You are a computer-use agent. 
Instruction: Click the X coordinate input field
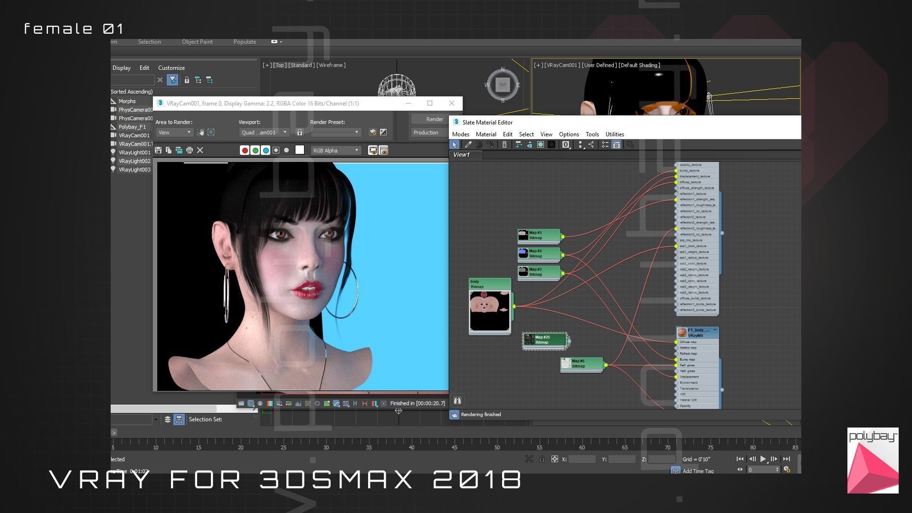(582, 459)
